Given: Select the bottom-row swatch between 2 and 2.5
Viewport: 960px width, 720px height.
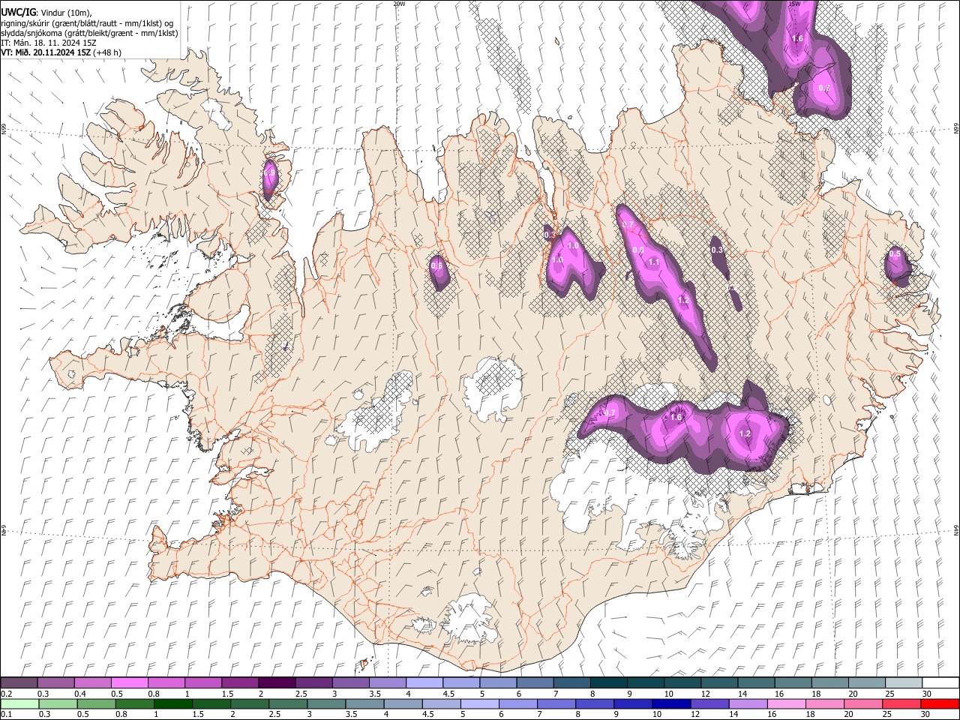Looking at the screenshot, I should (250, 703).
